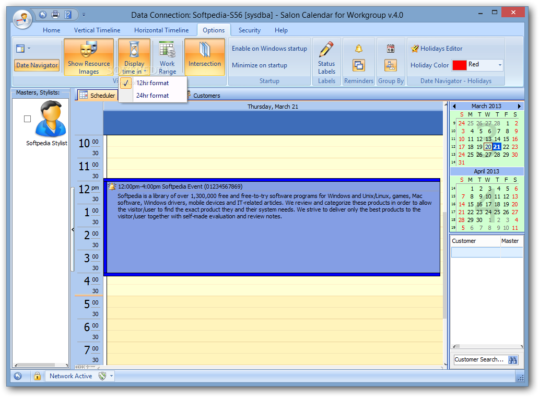Click the calendar group-by icon
This screenshot has height=397, width=539.
click(391, 49)
